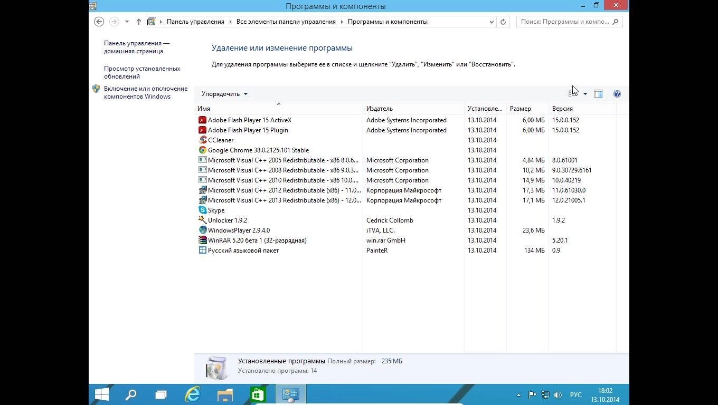
Task: Select WinRAR 5.20 бета 1 (32-разрядная)
Action: [x=257, y=240]
